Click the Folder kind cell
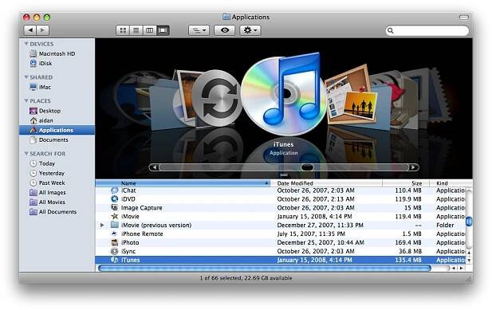 click(x=445, y=225)
